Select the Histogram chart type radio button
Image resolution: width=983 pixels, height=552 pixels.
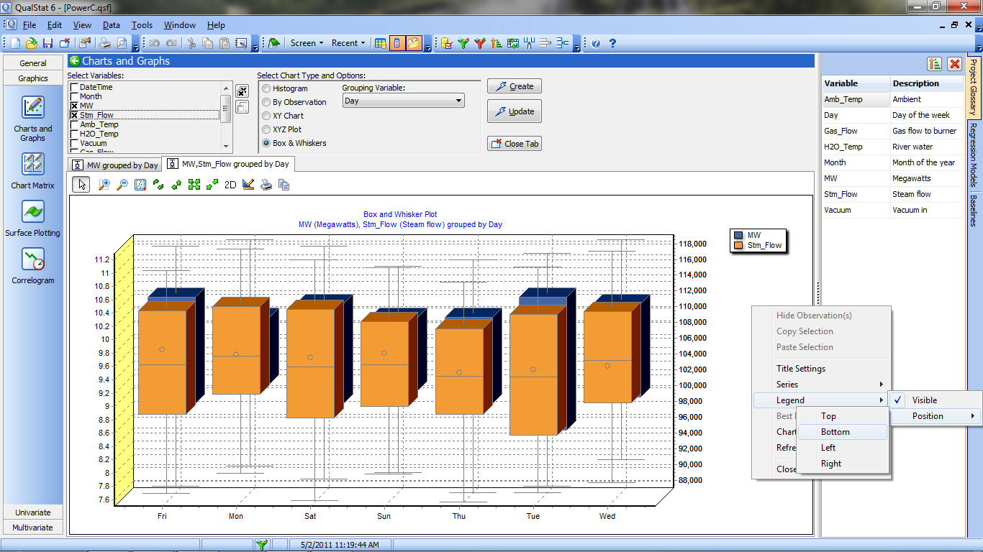click(267, 88)
